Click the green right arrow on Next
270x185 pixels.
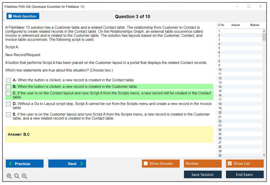[x=82, y=164]
